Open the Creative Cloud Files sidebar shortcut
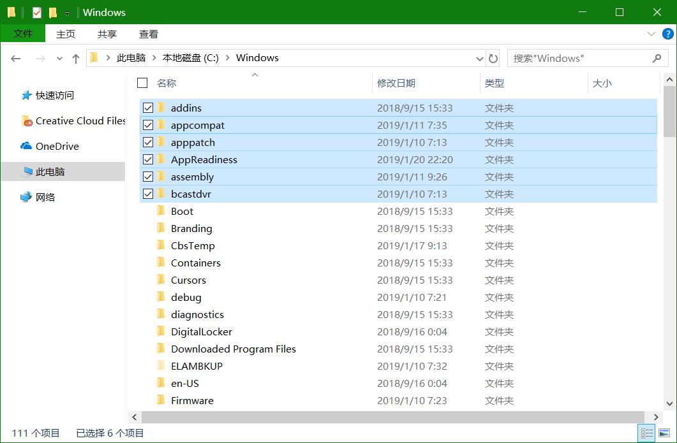677x443 pixels. point(77,122)
